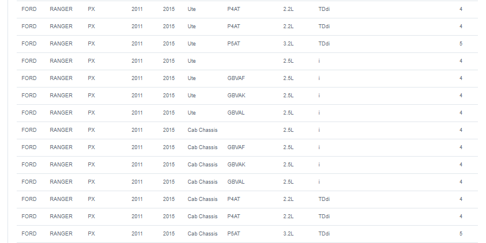Screen dimensions: 486x243
Task: Click TDdi in the Cab Chassis 3.2L row
Action: [x=324, y=234]
